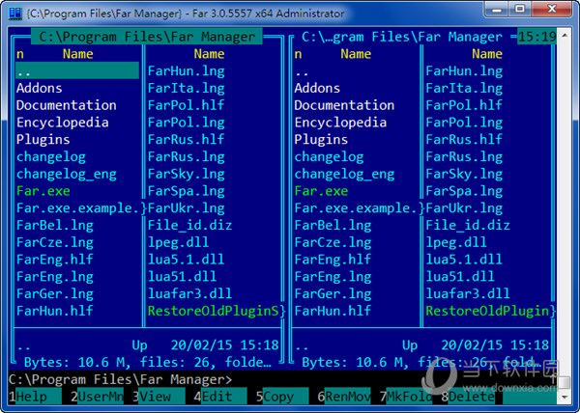The height and width of the screenshot is (413, 580).
Task: Select changelog file in right panel
Action: point(329,157)
